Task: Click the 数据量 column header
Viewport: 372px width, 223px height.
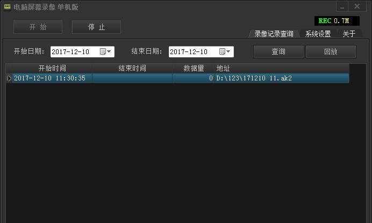Action: coord(194,68)
